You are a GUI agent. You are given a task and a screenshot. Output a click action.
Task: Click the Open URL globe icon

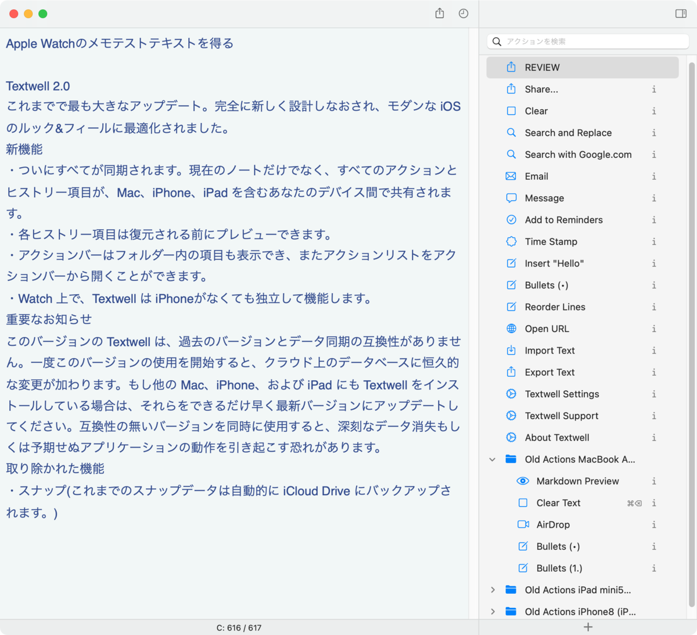tap(511, 329)
